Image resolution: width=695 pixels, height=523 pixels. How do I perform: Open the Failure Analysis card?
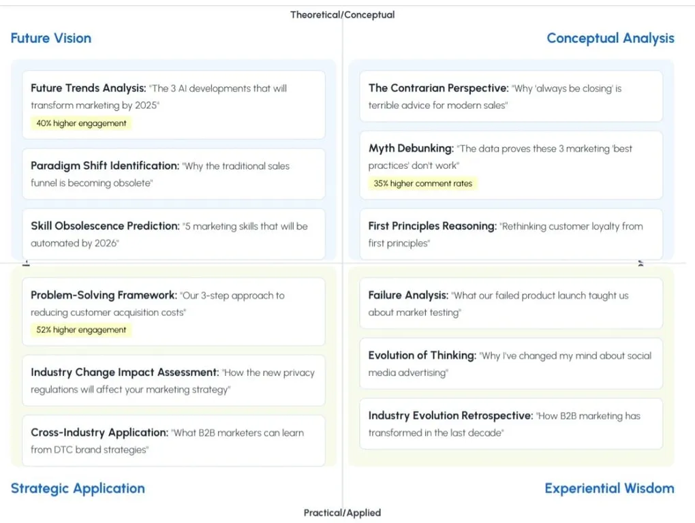click(x=511, y=304)
